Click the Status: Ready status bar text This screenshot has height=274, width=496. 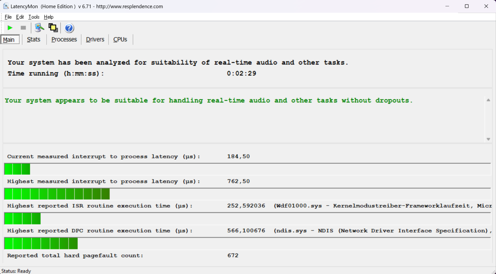pyautogui.click(x=16, y=271)
